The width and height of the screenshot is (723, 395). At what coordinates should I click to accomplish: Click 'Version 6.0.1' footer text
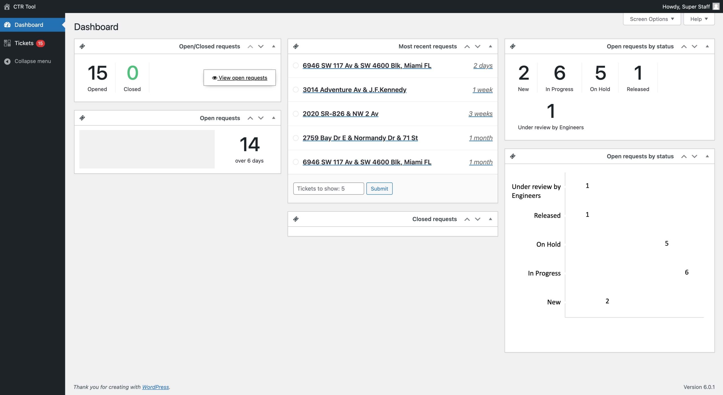(699, 387)
